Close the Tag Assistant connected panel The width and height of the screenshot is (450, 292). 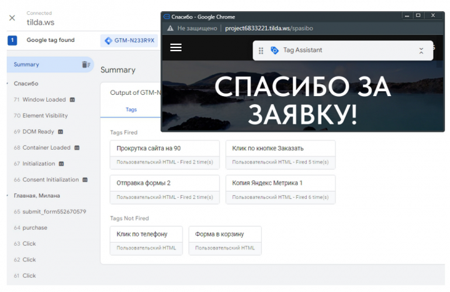(x=12, y=17)
